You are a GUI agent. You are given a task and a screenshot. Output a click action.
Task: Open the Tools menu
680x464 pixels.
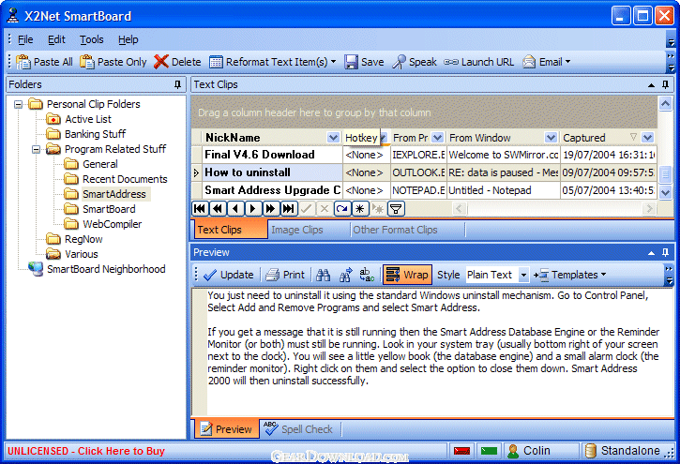[92, 39]
